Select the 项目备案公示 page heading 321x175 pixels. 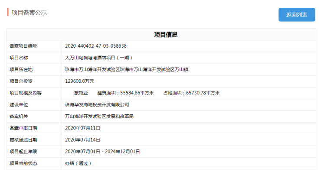(29, 13)
